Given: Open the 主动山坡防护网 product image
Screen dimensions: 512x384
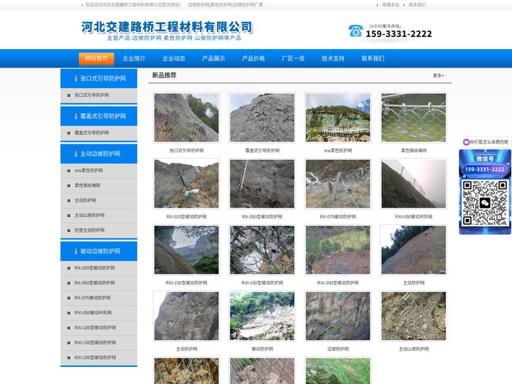Looking at the screenshot, I should pos(414,316).
